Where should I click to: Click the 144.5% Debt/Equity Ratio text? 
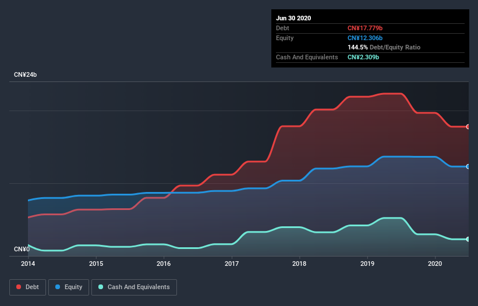point(384,48)
